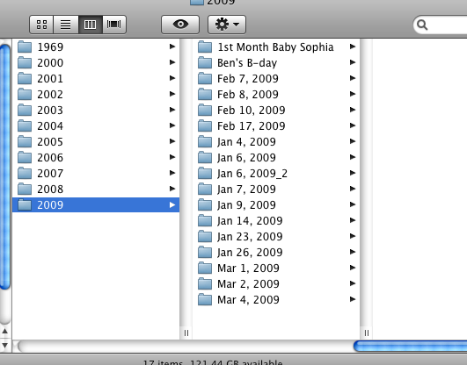Click the Feb 10, 2009 folder icon
This screenshot has height=365, width=467.
[205, 110]
